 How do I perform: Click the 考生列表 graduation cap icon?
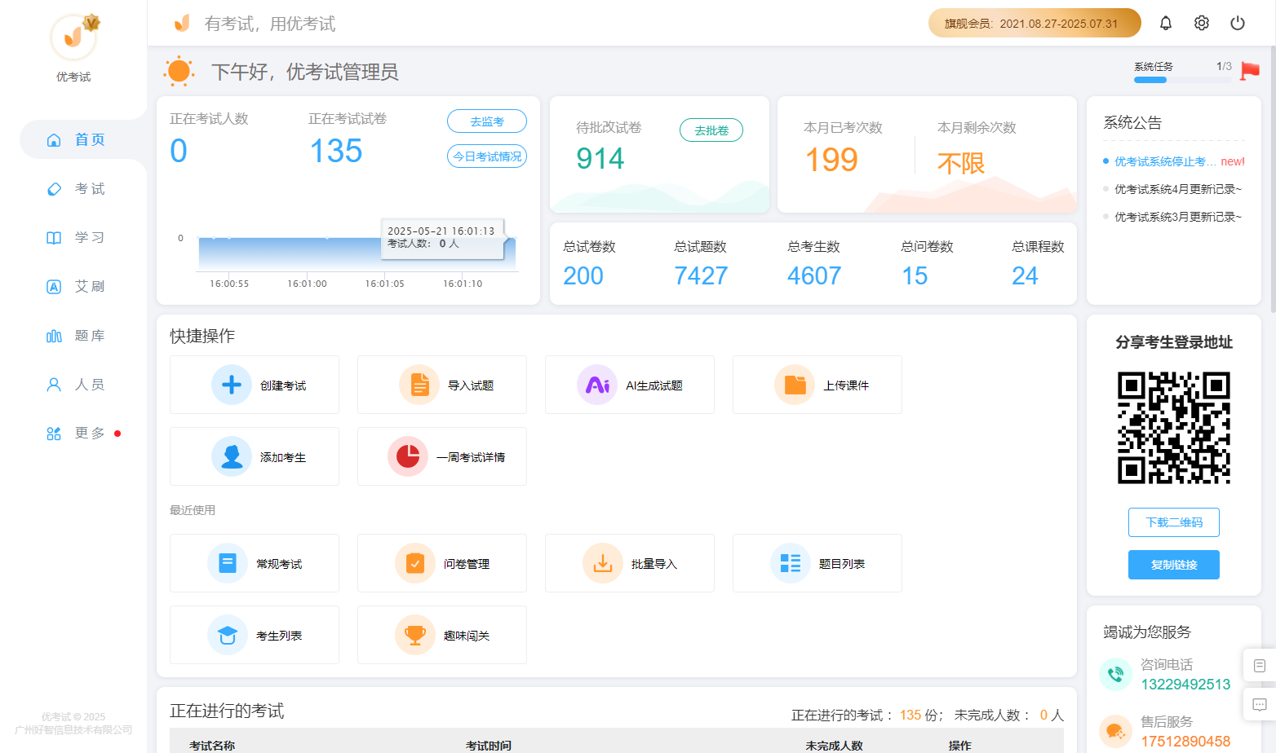point(228,635)
